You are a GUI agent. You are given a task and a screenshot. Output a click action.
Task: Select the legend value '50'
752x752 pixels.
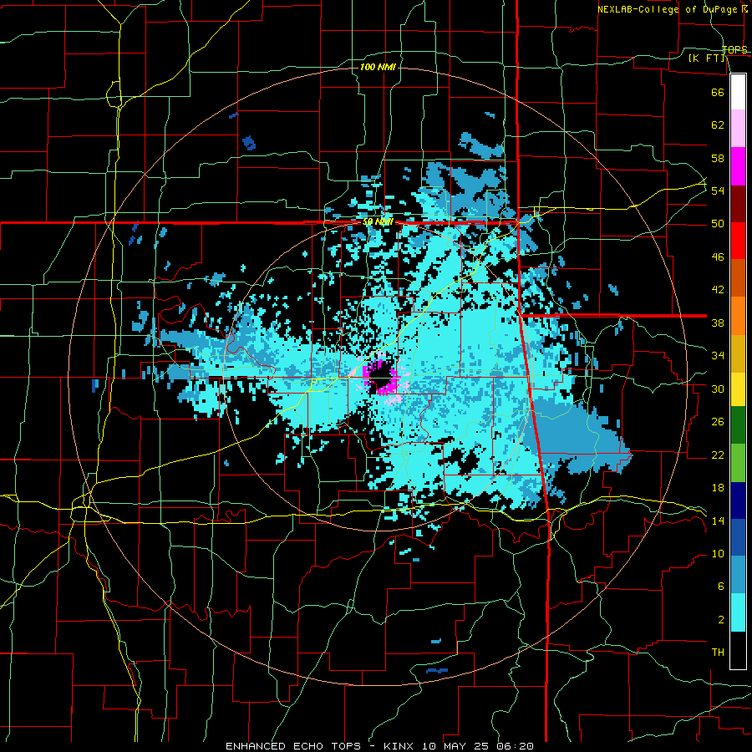(x=718, y=224)
